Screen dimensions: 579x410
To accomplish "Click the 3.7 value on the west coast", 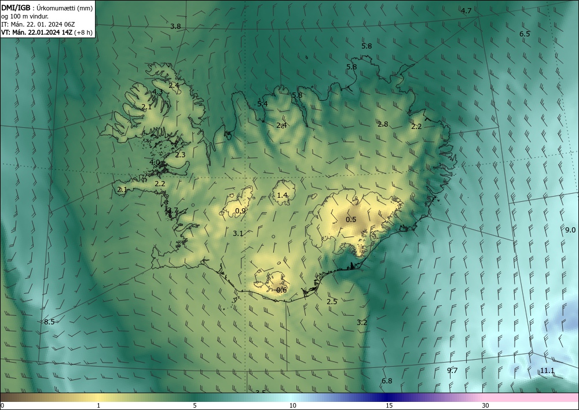I will click(173, 210).
